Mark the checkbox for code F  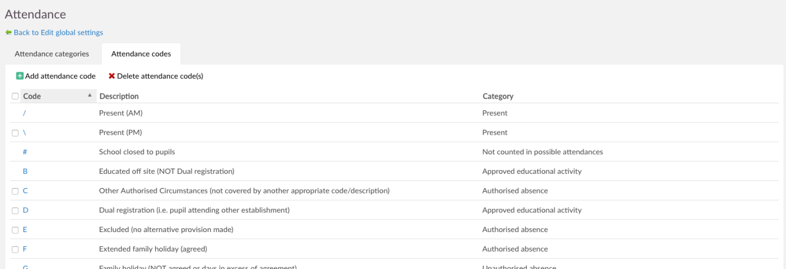[15, 249]
